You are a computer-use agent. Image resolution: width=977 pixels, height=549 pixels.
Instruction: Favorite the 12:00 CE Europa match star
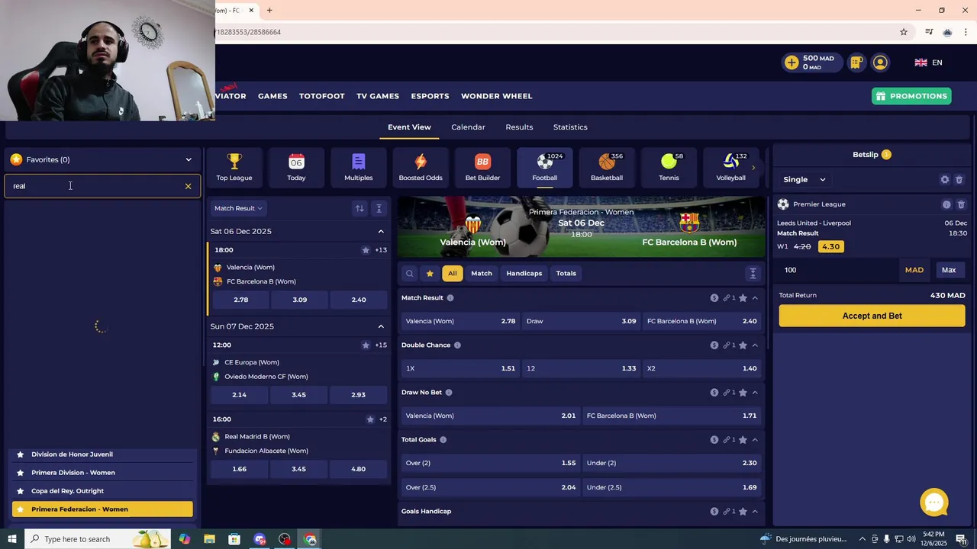click(x=366, y=345)
